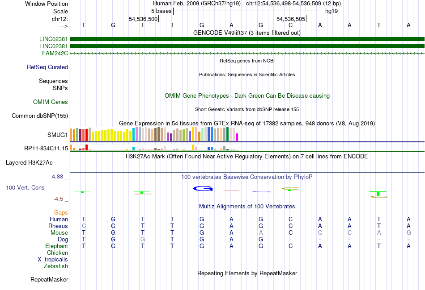The width and height of the screenshot is (425, 290).
Task: Click the SMUG1 GTEx expression label
Action: coord(57,135)
